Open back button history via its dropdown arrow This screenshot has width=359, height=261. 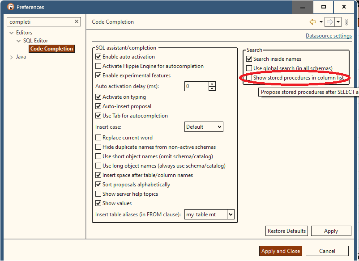[321, 22]
